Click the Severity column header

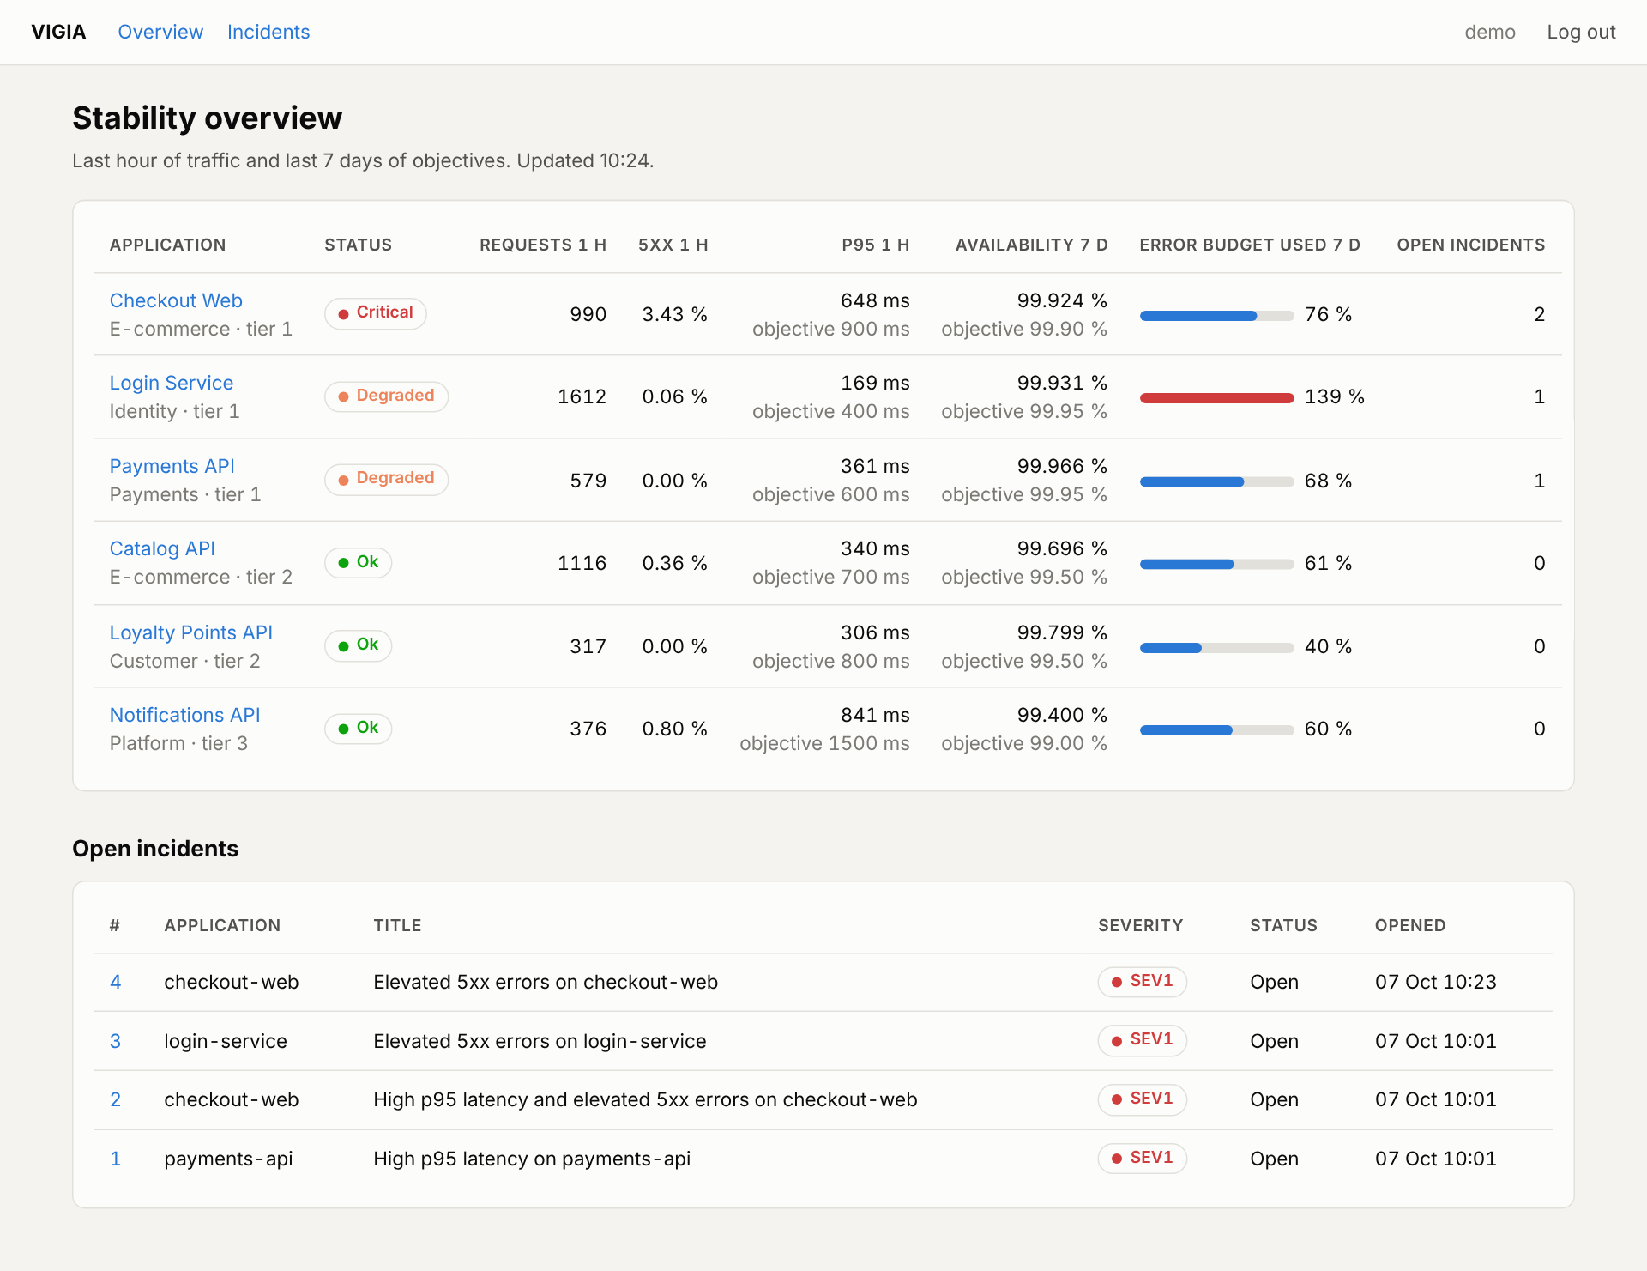tap(1141, 925)
